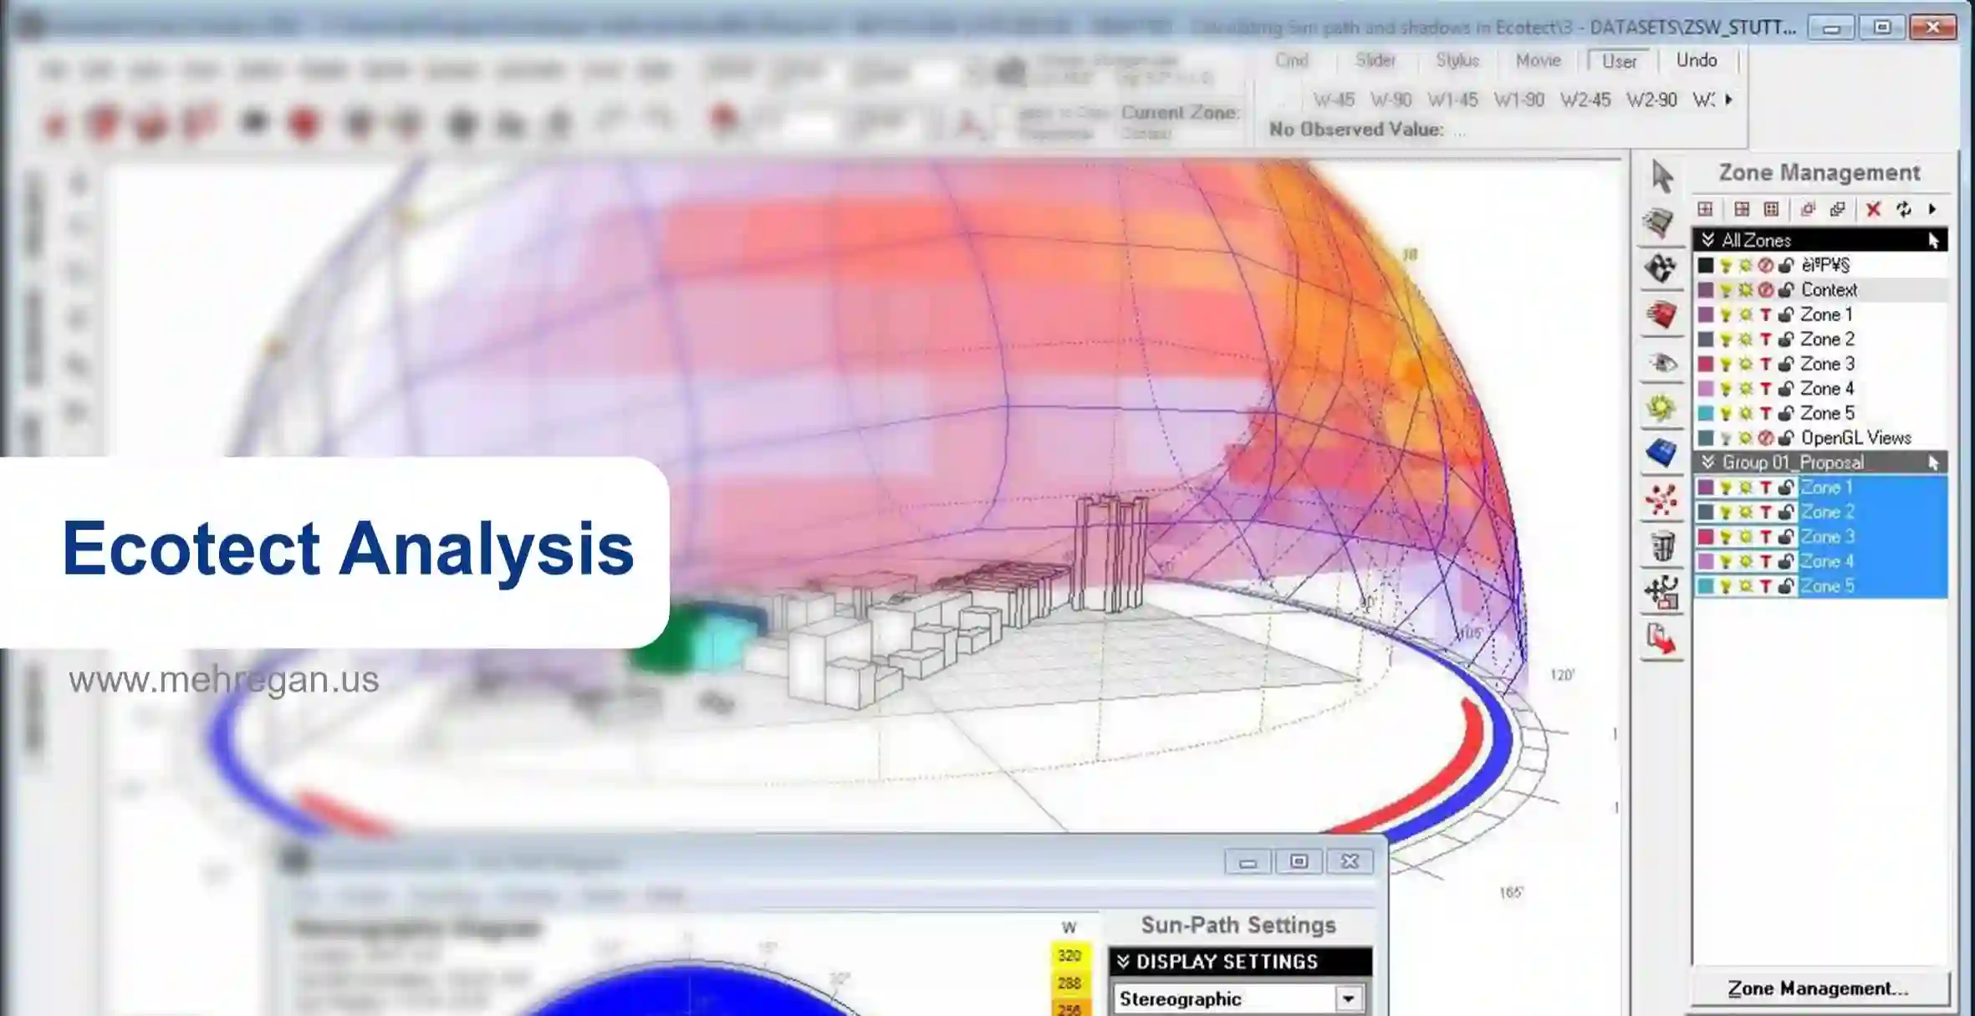Viewport: 1975px width, 1016px height.
Task: Click the arrow pointer icon in right sidebar
Action: point(1661,176)
